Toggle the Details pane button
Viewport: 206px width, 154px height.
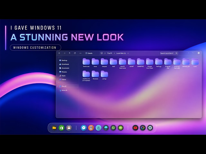(89, 53)
